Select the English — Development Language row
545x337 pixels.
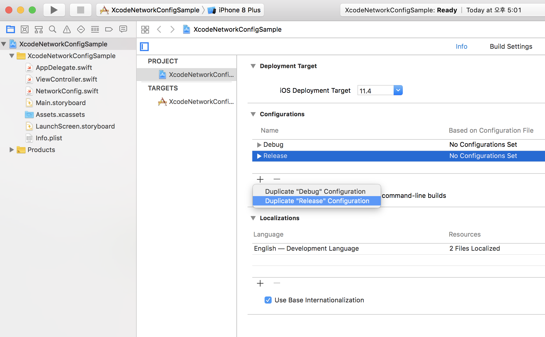coord(399,249)
